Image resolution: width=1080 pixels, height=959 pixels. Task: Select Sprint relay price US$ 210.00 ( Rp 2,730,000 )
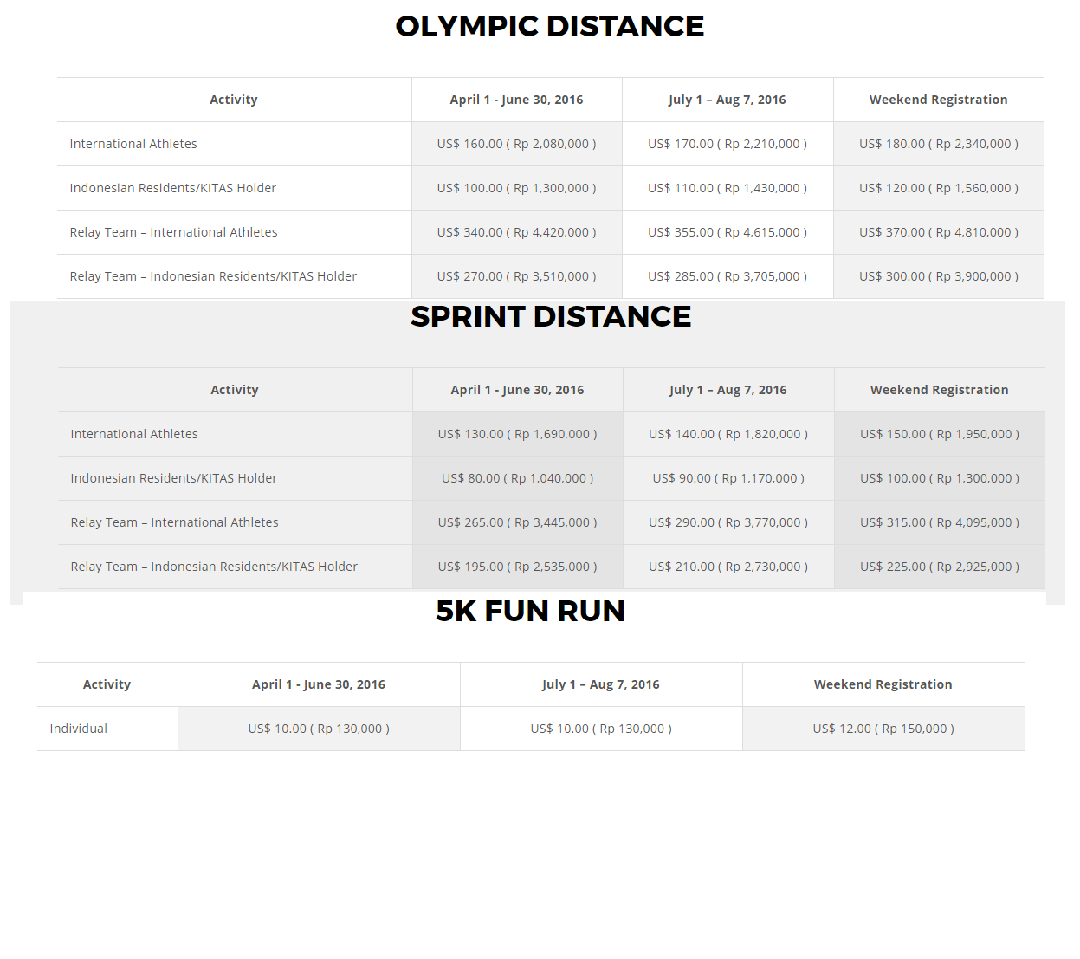[x=728, y=567]
